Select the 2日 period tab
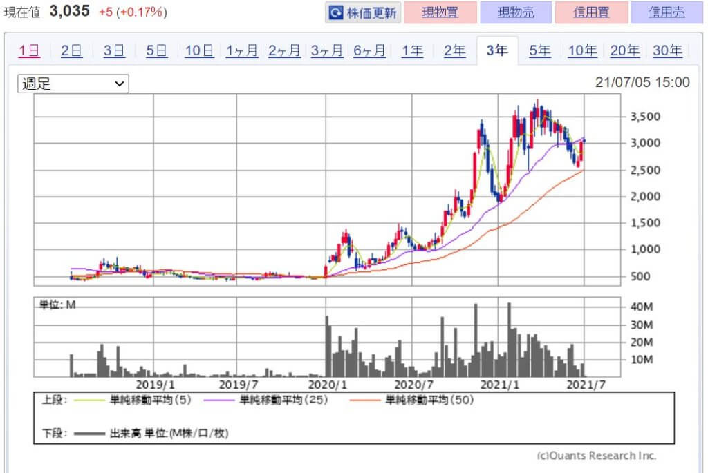Screen dimensions: 708x473 click(71, 50)
